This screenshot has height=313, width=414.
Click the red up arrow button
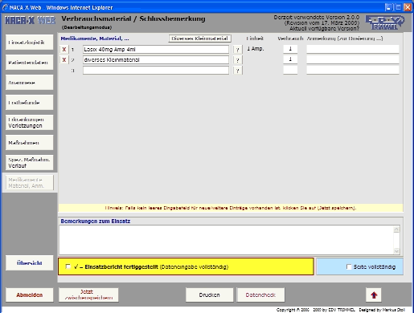pyautogui.click(x=374, y=295)
